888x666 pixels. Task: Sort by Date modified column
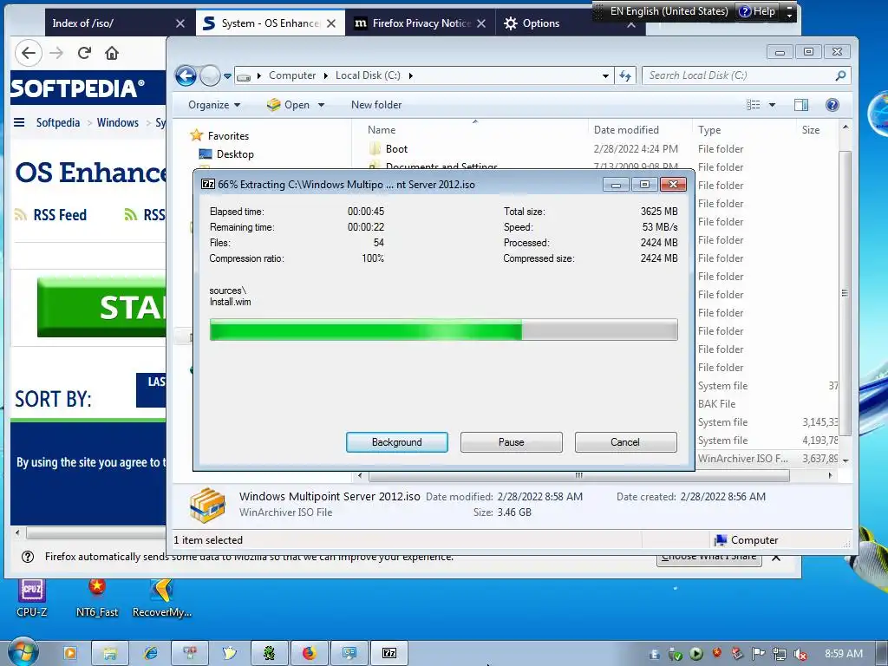(x=626, y=130)
